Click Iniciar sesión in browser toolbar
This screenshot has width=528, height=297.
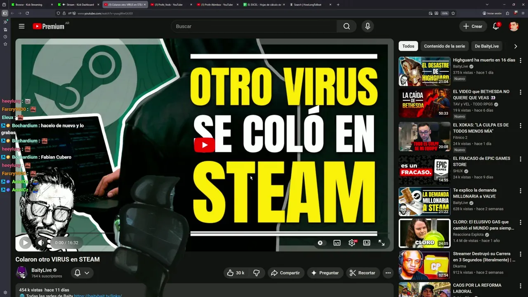pyautogui.click(x=492, y=13)
